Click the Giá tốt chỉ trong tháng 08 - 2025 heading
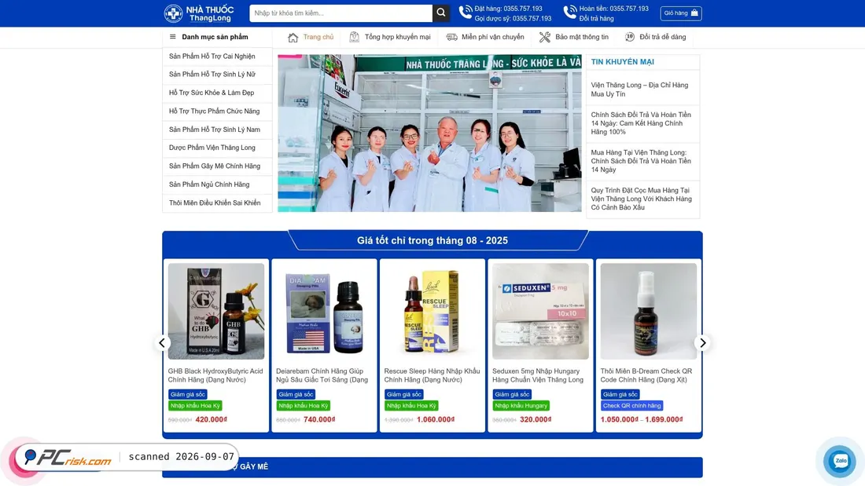865x486 pixels. (432, 240)
